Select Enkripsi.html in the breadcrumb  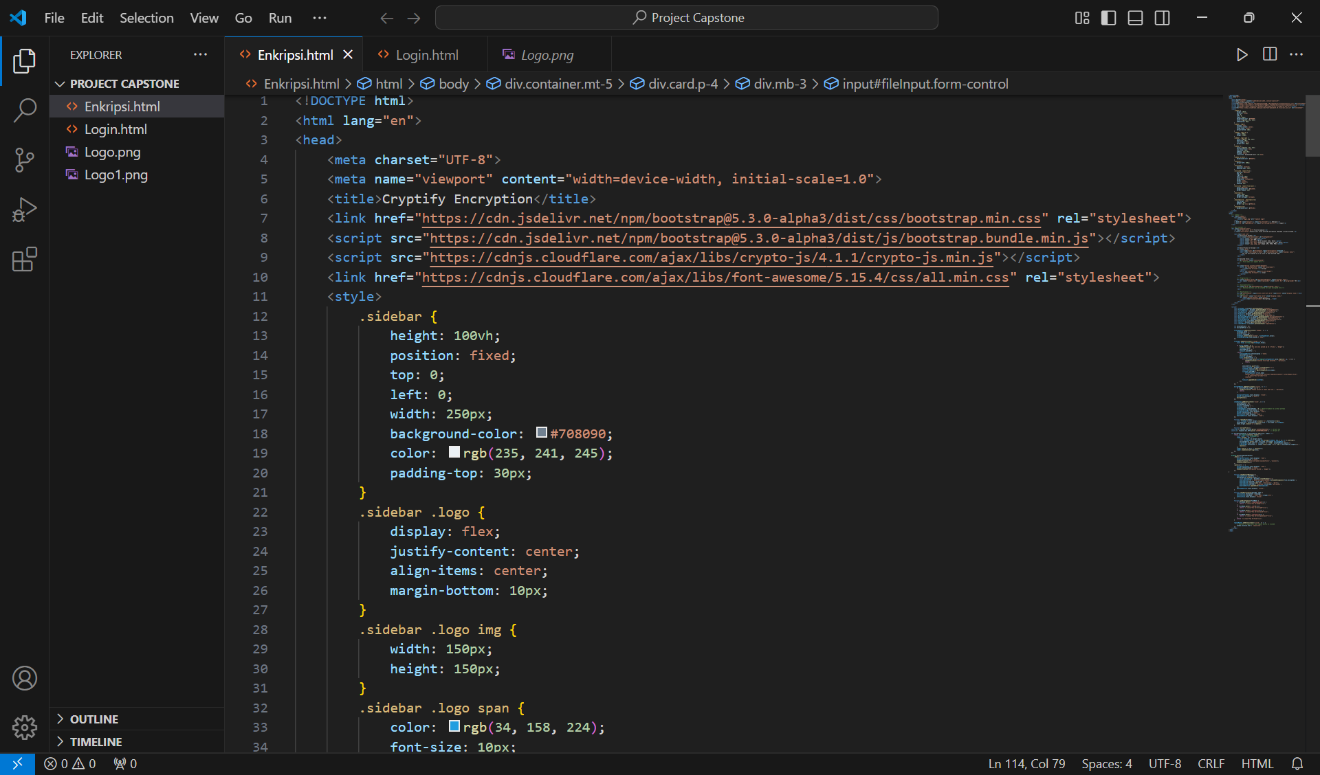point(293,84)
